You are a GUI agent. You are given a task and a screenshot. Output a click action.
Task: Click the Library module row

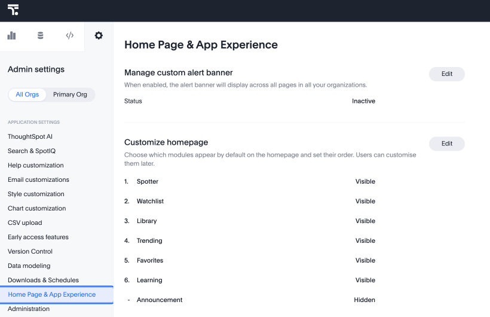(x=250, y=221)
